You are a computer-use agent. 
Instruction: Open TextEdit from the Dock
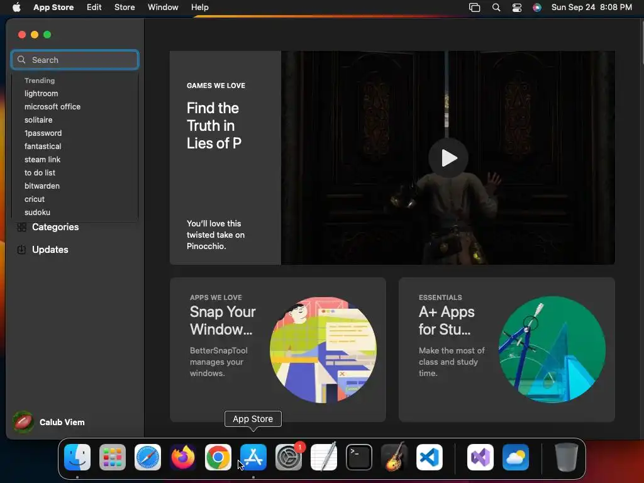click(x=324, y=457)
